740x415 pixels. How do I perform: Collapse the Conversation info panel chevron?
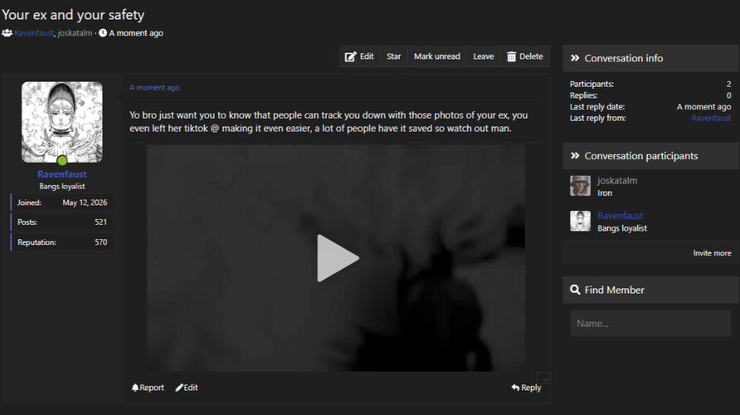click(x=575, y=58)
